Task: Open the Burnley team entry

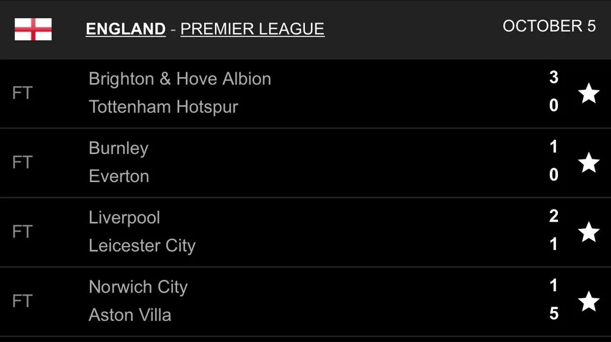Action: [x=119, y=148]
